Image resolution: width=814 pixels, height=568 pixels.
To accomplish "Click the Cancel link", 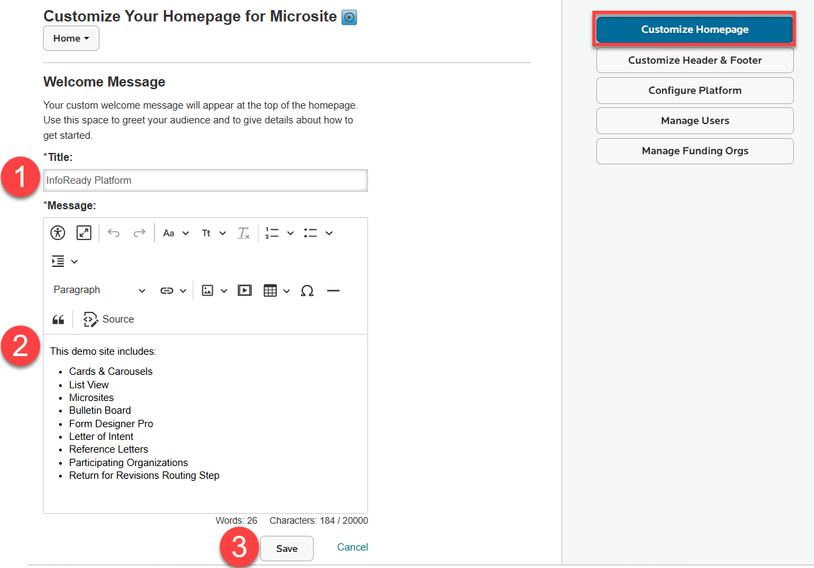I will click(x=353, y=547).
